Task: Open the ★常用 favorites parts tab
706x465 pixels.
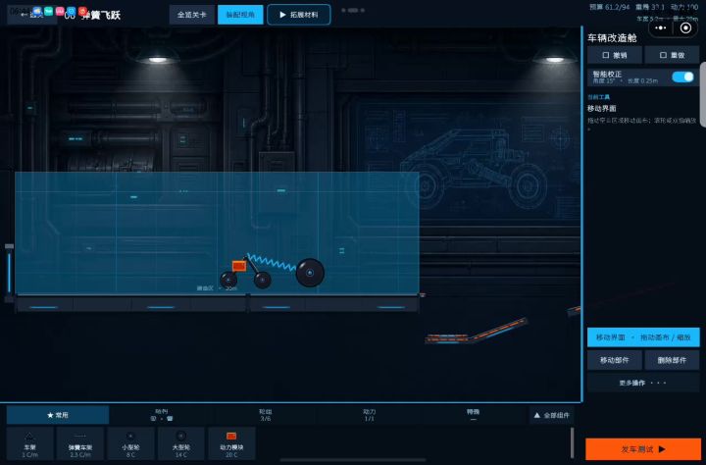Action: click(x=58, y=415)
